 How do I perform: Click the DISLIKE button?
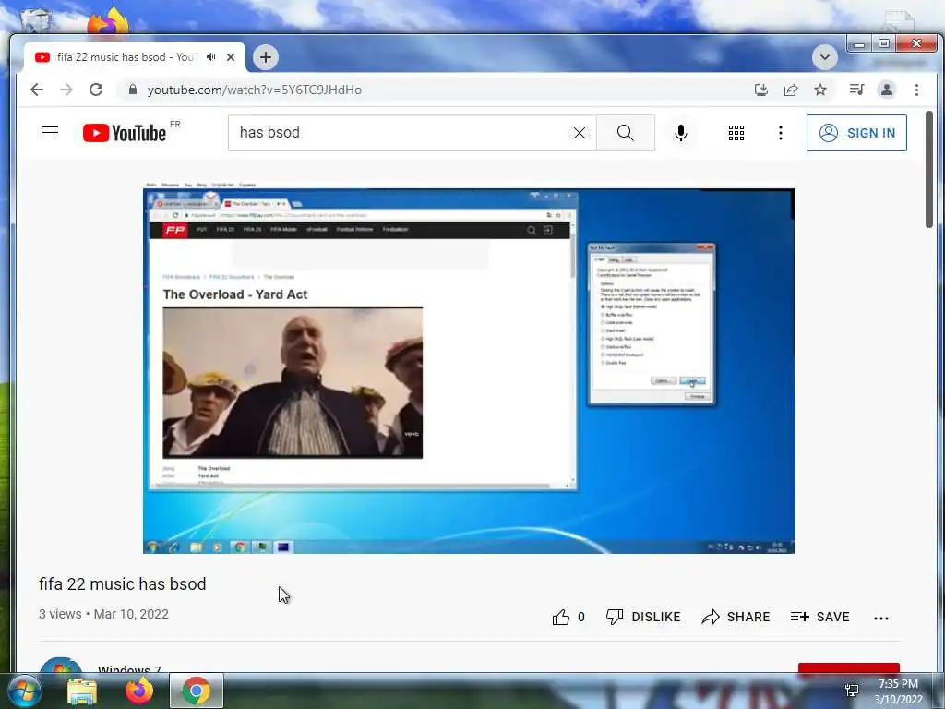pos(643,617)
